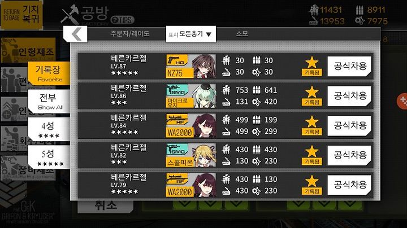Click 공식차용 for the LV.84 WA2000 recipe

coord(349,126)
